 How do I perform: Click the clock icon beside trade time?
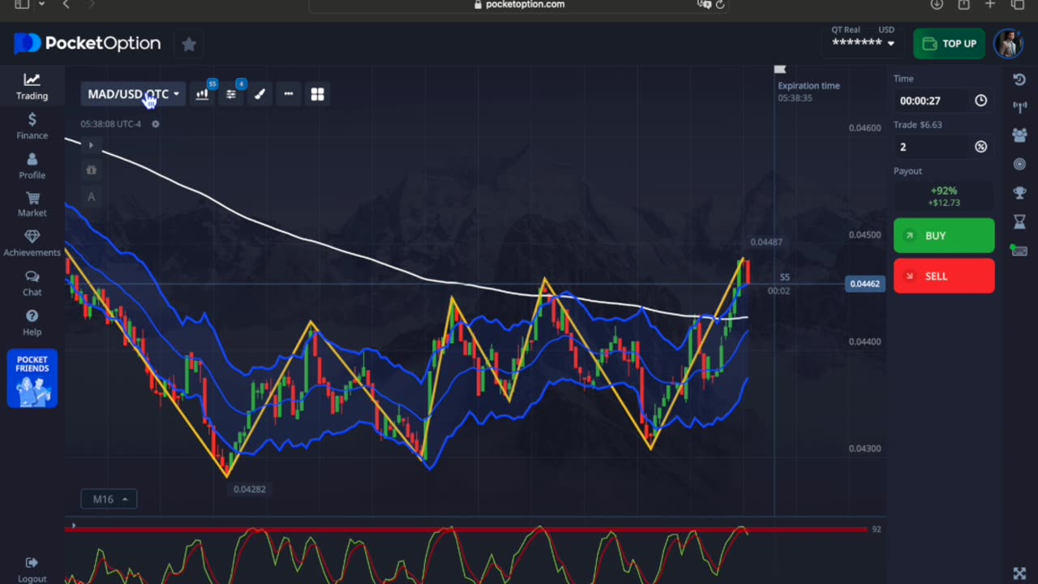pyautogui.click(x=980, y=101)
